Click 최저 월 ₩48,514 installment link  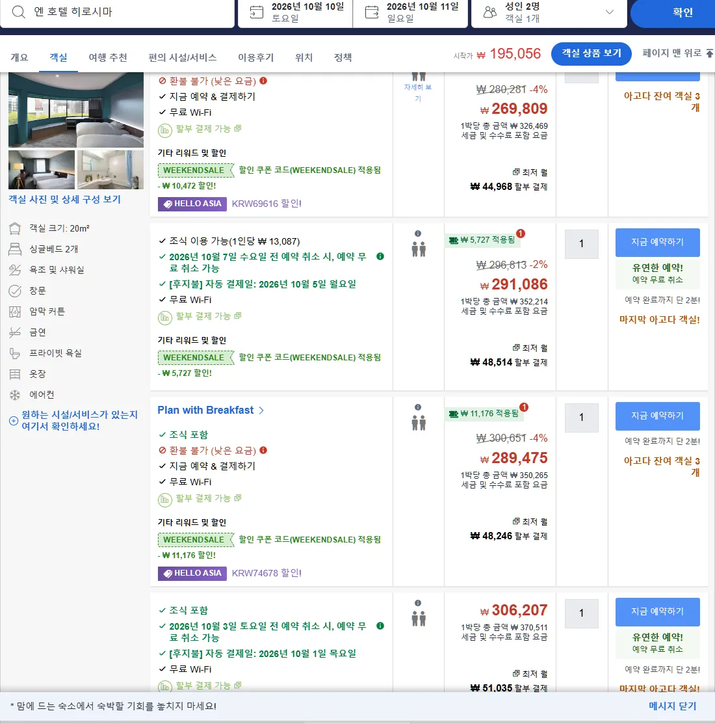pyautogui.click(x=509, y=355)
